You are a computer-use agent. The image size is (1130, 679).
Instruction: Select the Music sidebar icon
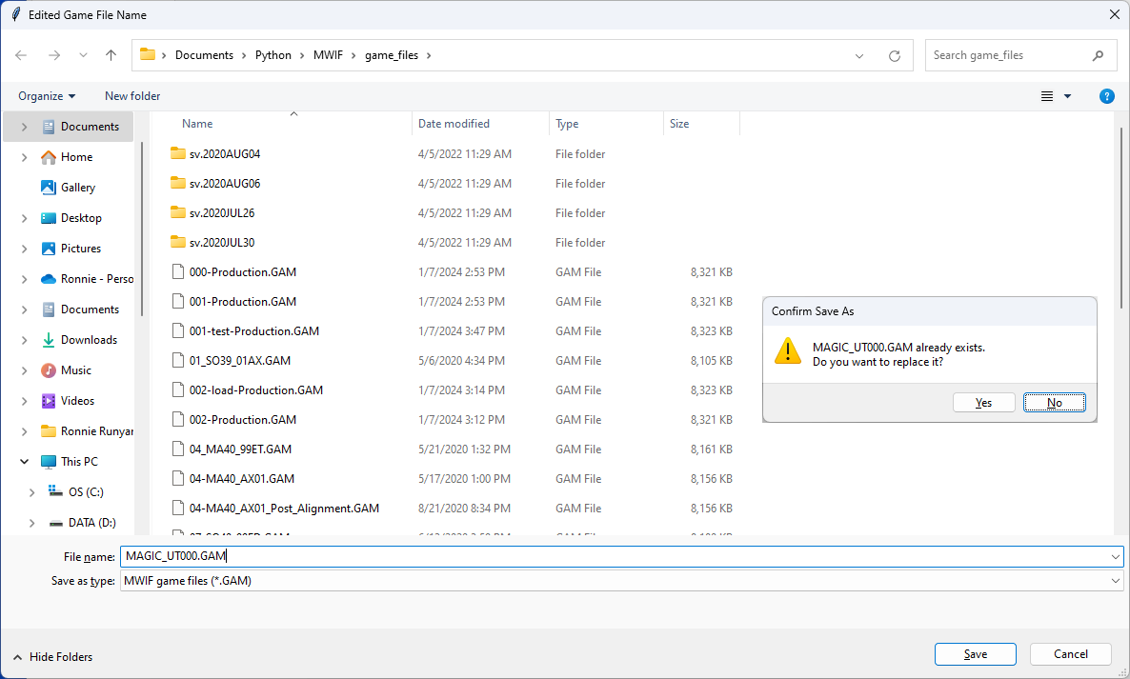point(49,370)
